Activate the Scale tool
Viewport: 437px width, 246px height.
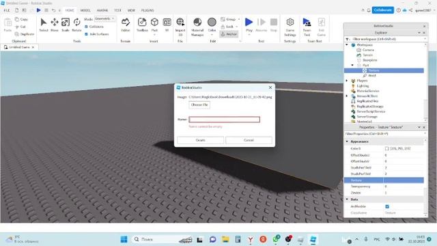pyautogui.click(x=66, y=25)
